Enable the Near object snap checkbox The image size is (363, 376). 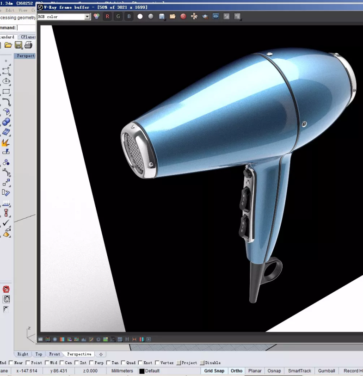(11, 363)
